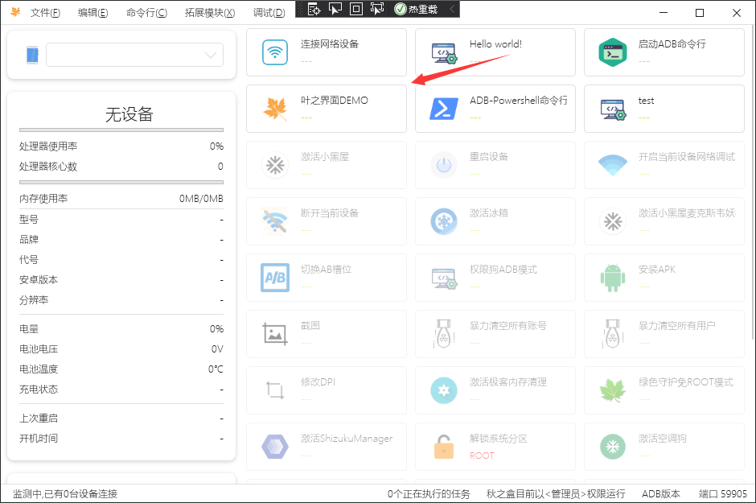
Task: Click the select-element tool in debug toolbar
Action: (335, 10)
